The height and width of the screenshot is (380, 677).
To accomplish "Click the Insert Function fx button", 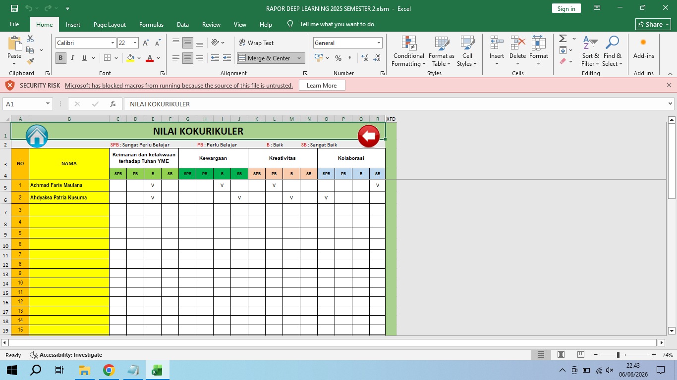I will (x=113, y=104).
